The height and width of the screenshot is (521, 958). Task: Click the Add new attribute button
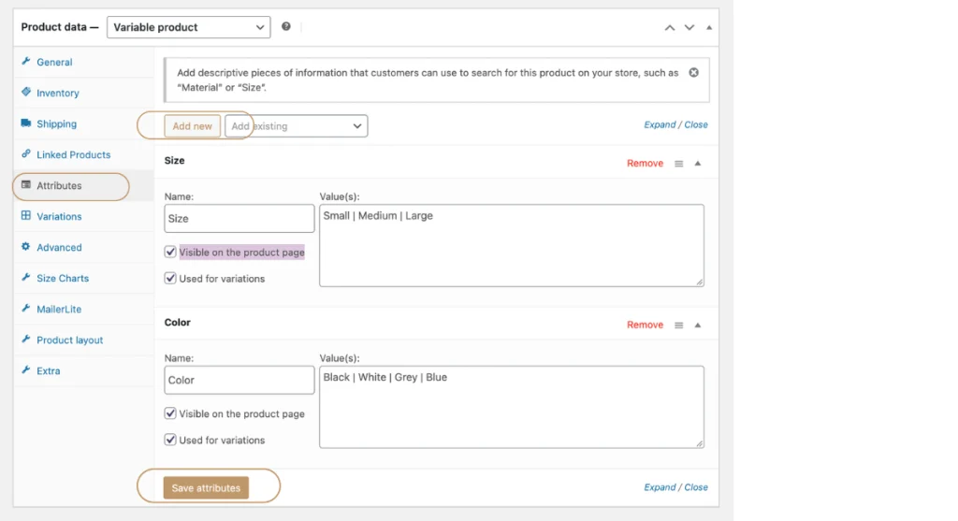[192, 126]
